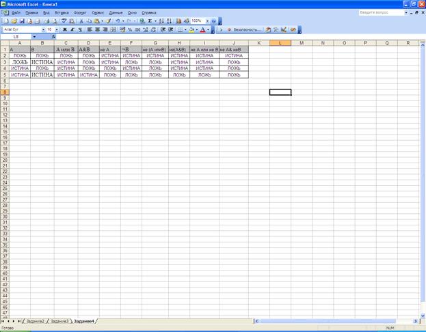Apply the percent style format
Screen dimensions: 426x332
click(130, 29)
